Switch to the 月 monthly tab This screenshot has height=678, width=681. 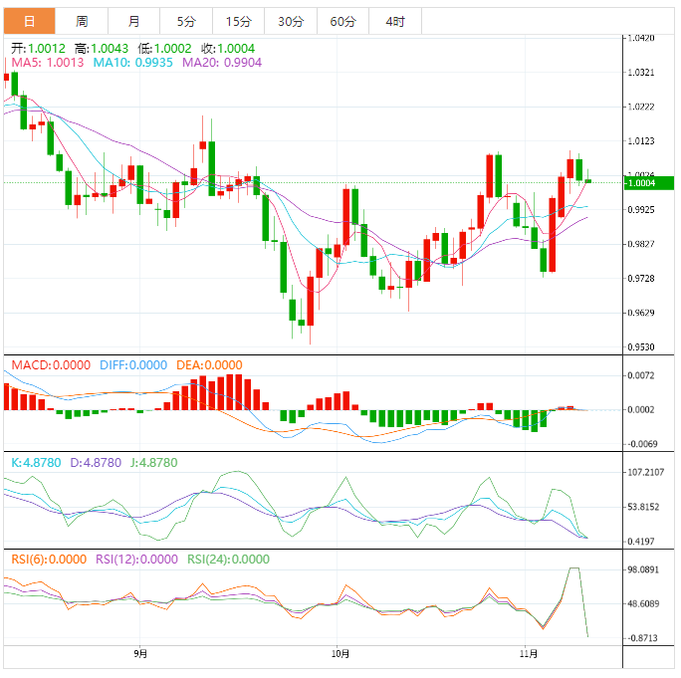(133, 21)
